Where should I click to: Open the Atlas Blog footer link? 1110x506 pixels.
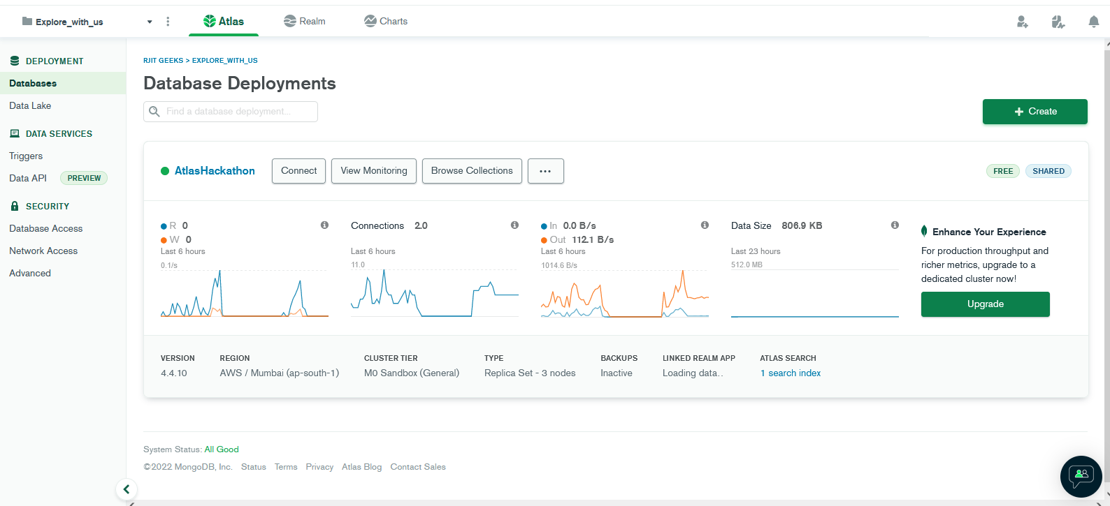[x=362, y=467]
